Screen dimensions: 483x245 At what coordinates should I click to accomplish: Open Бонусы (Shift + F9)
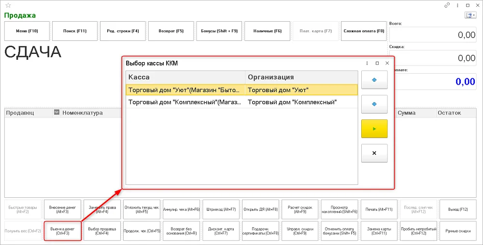click(x=219, y=31)
